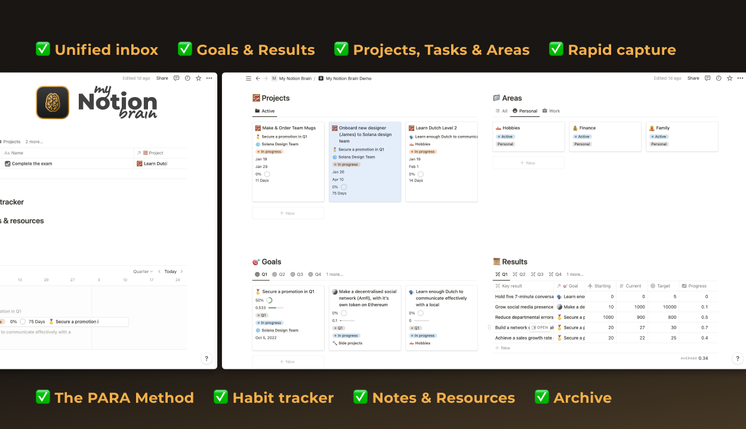Switch to the Q4 tab in Results
This screenshot has height=429, width=746.
555,275
